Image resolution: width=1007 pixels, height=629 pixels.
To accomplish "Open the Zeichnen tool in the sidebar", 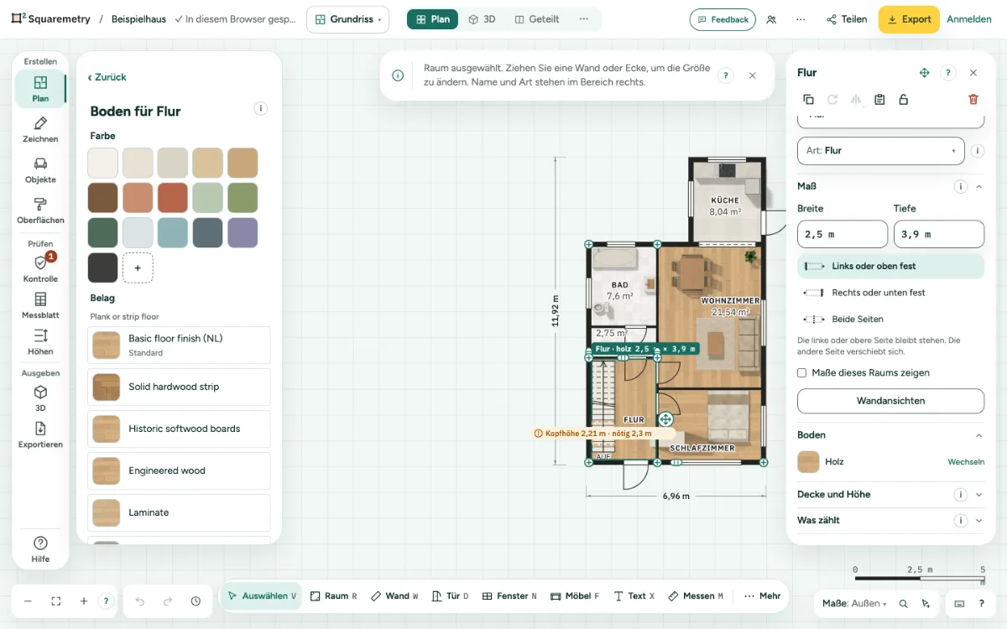I will click(x=40, y=130).
